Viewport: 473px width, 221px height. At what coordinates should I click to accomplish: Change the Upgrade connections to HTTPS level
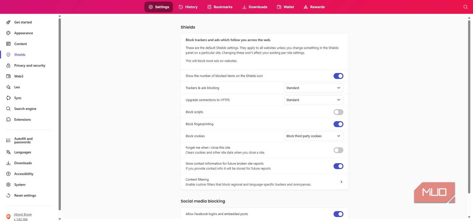pos(313,100)
